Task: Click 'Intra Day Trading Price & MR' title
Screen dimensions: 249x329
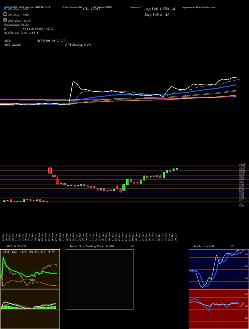Action: (x=92, y=246)
